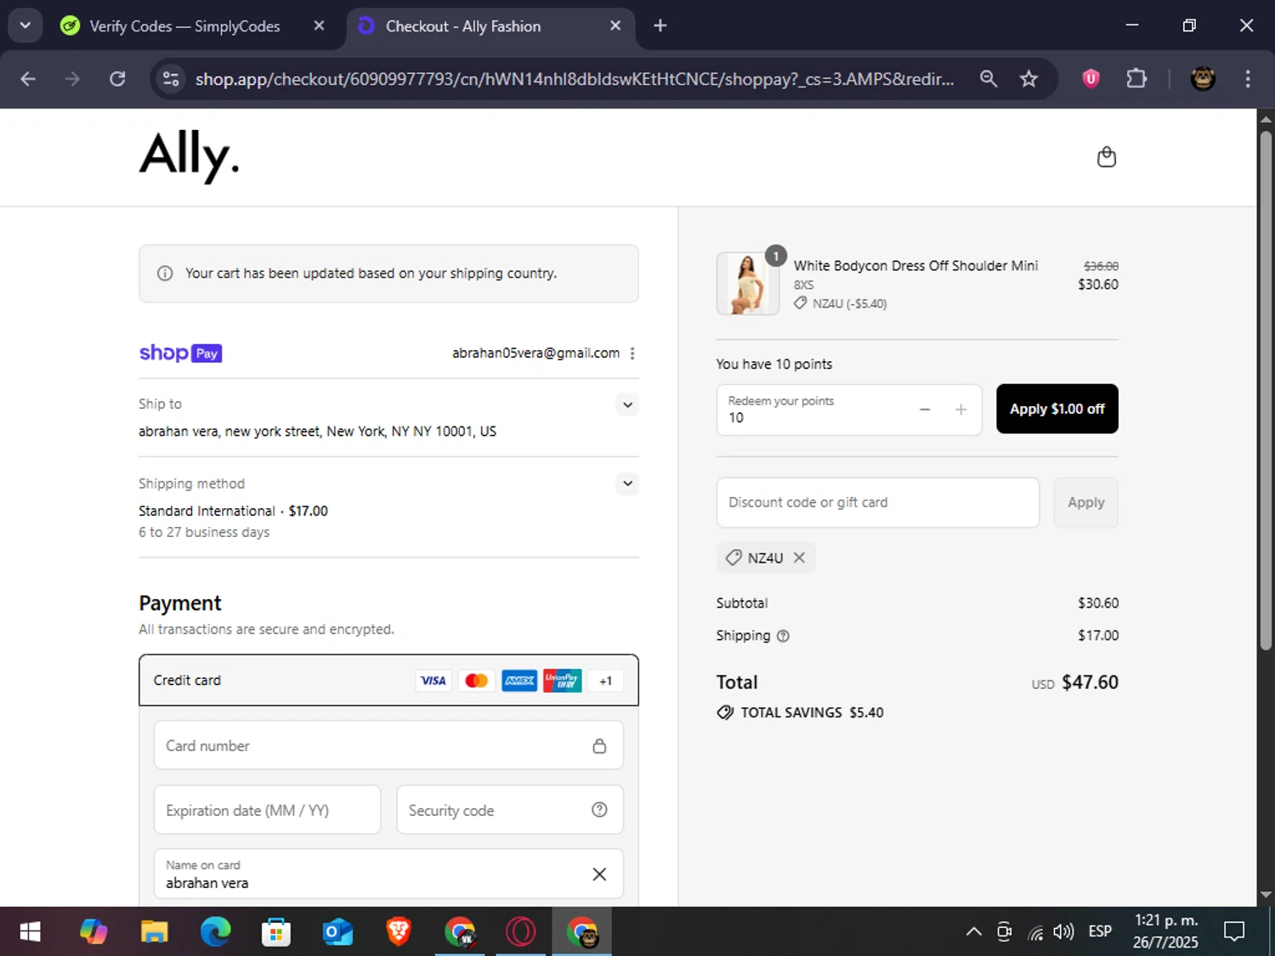Open the Chrome three-dot menu
This screenshot has width=1275, height=956.
1247,79
